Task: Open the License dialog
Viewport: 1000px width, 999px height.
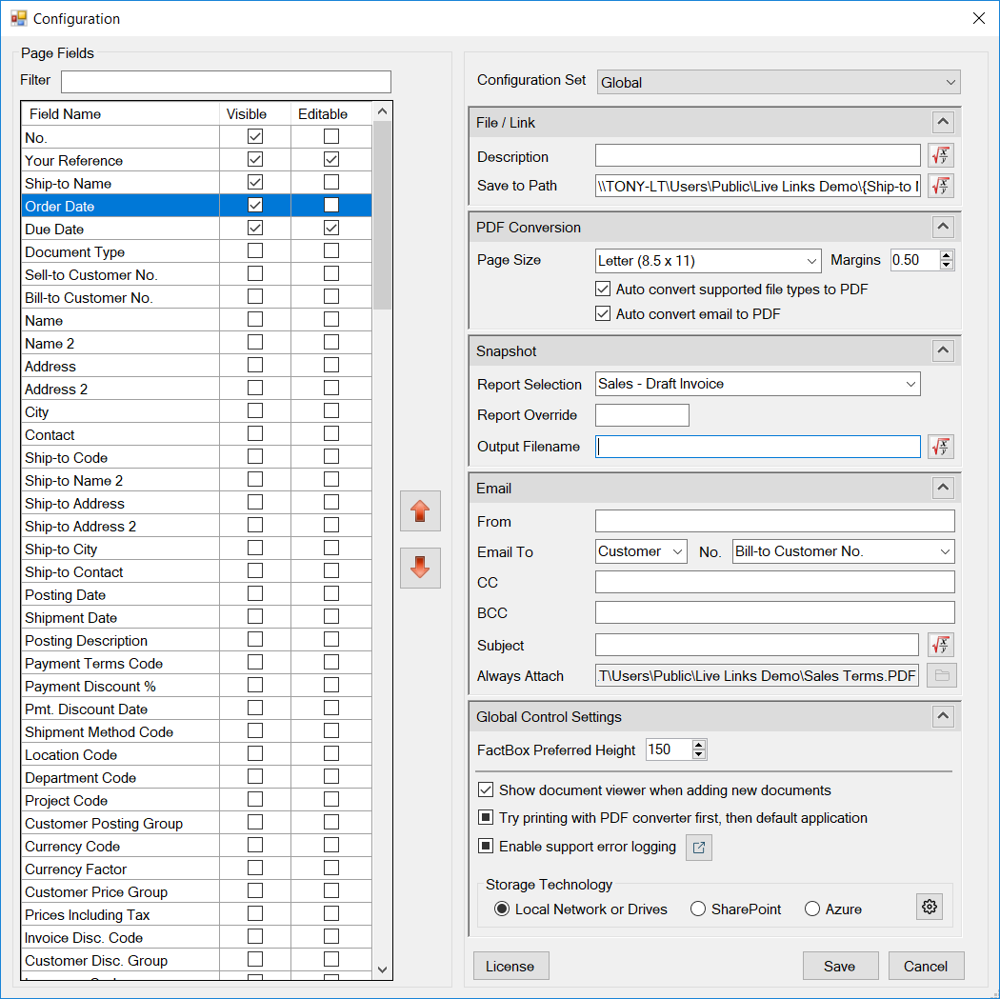Action: click(x=510, y=966)
